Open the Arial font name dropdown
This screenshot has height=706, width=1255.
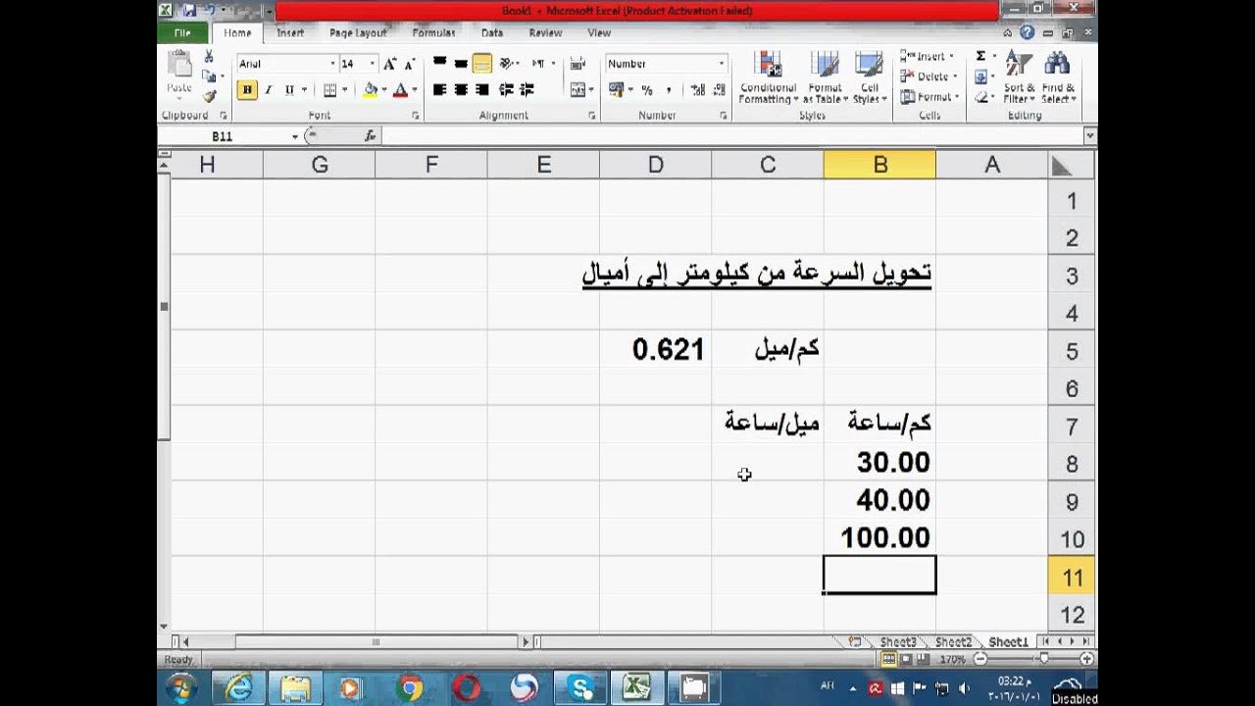(x=333, y=64)
